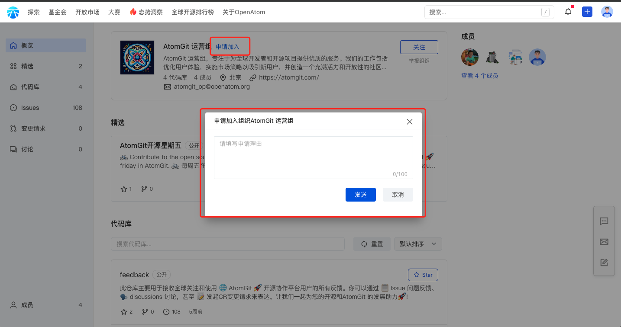
Task: Open 全球开源排行榜 in the top navigation
Action: pos(193,12)
